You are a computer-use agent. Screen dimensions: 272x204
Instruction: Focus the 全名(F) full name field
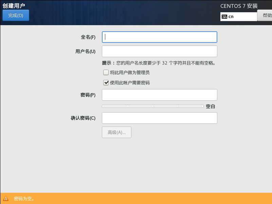pyautogui.click(x=159, y=37)
